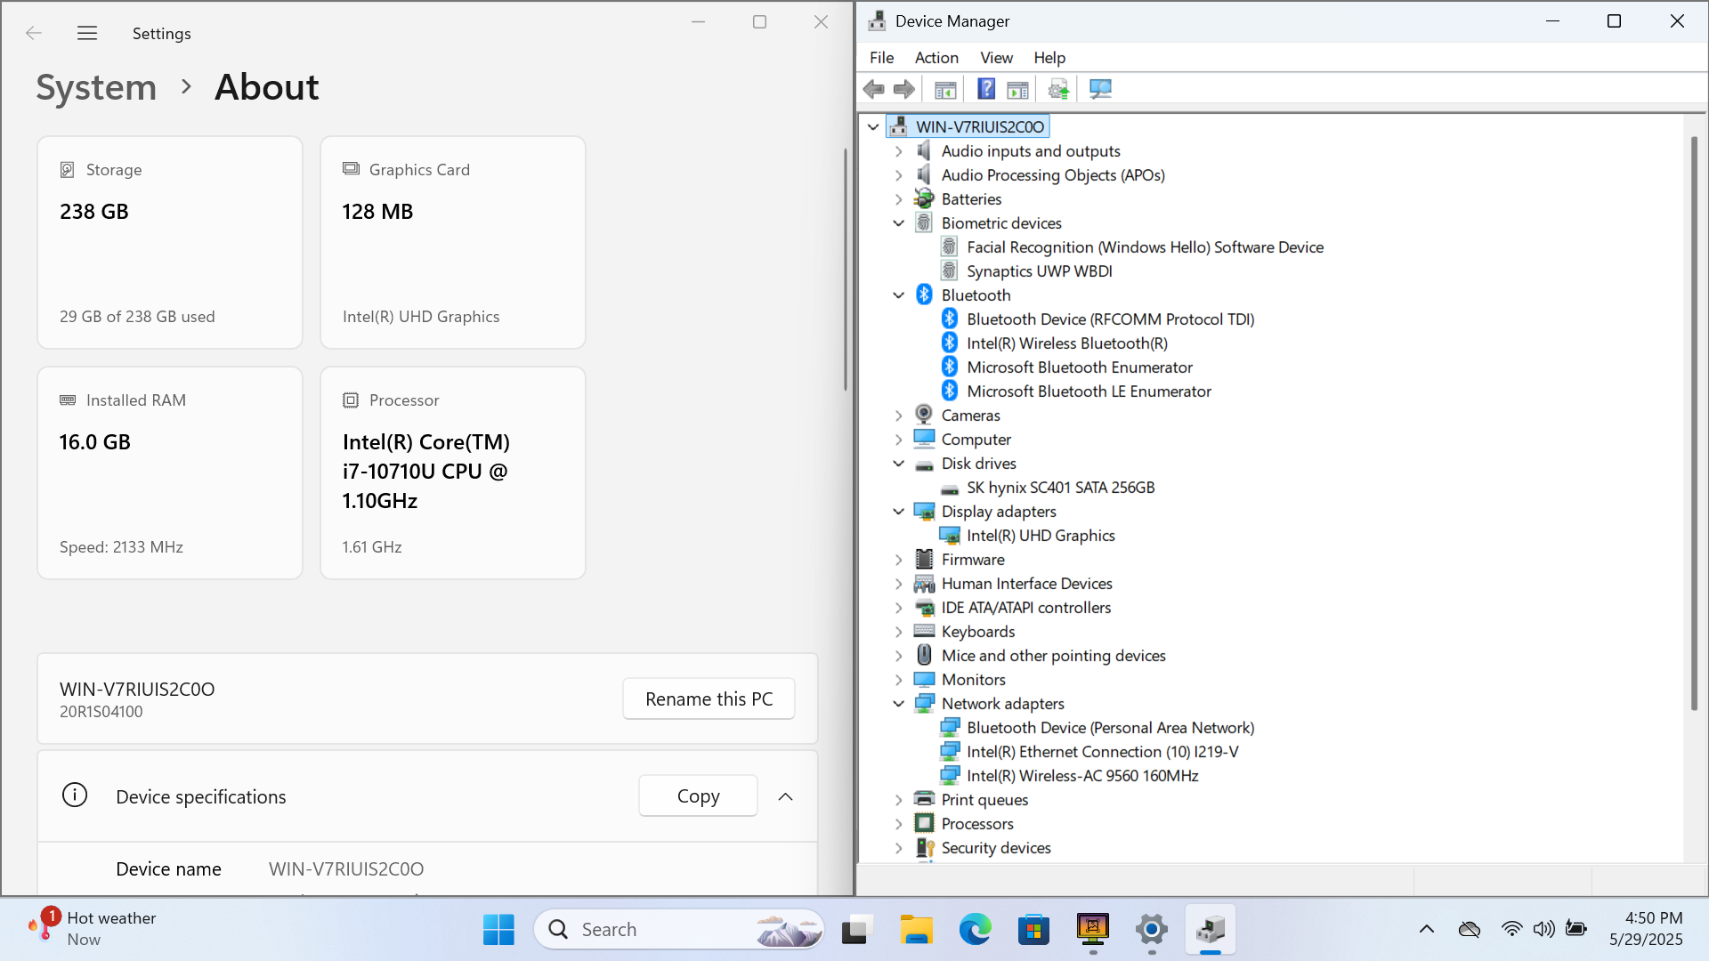Screen dimensions: 1709x961
Task: Select SK hynix SC401 SATA 256GB disk
Action: (x=1060, y=488)
